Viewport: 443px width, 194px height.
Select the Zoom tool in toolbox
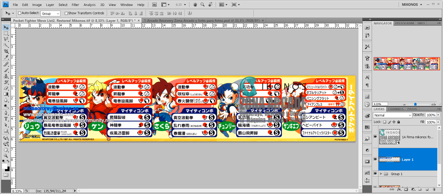click(x=6, y=156)
